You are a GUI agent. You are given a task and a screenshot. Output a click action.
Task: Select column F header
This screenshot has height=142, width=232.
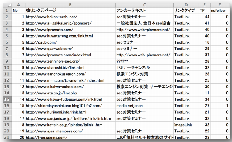(220, 5)
